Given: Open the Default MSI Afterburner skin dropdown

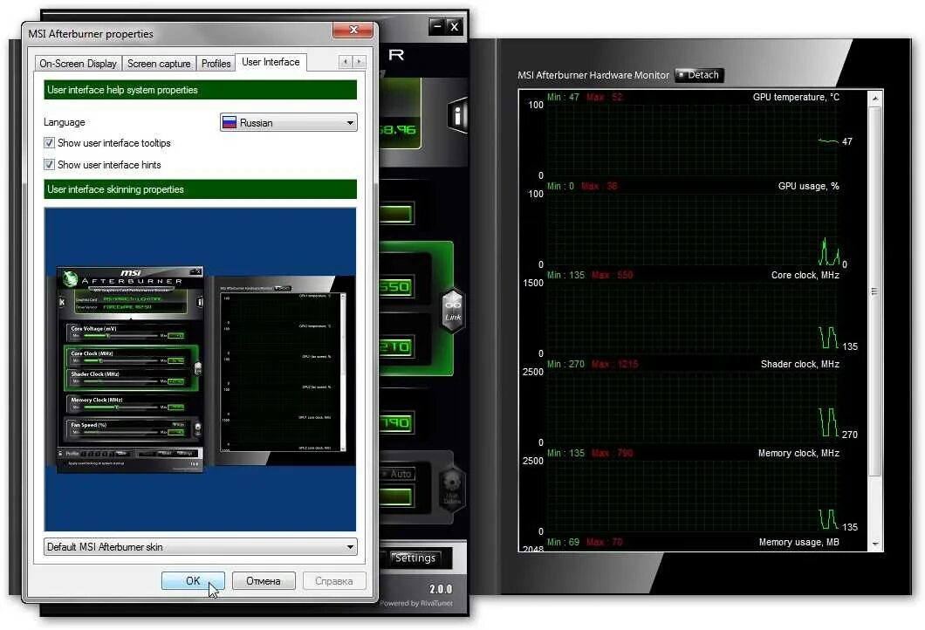Looking at the screenshot, I should point(201,547).
